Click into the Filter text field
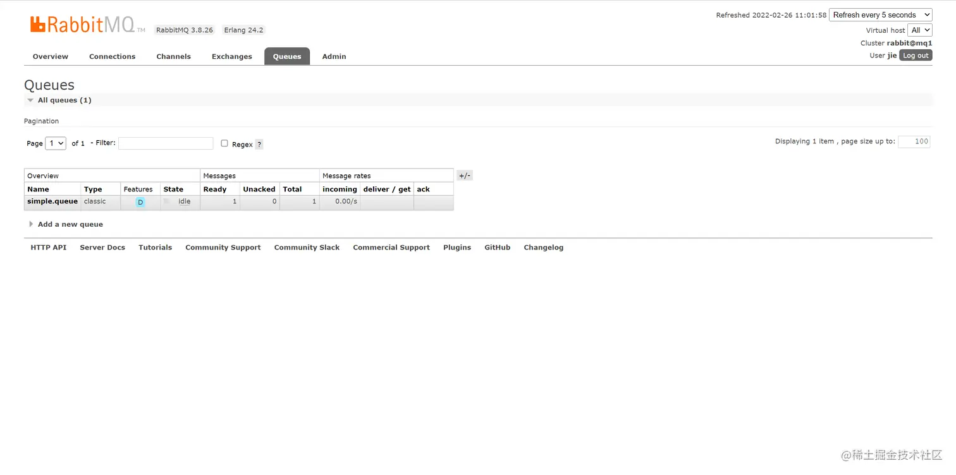The image size is (956, 475). (166, 143)
